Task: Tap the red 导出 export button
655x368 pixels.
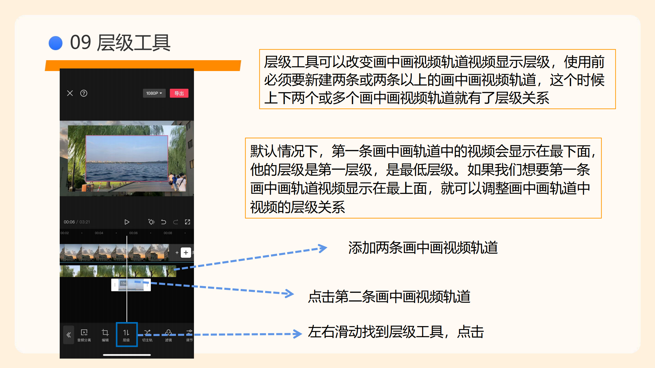Action: point(179,93)
